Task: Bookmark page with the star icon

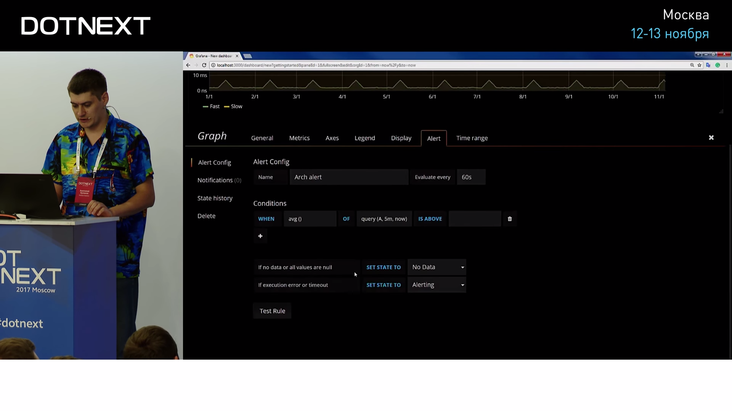Action: coord(699,65)
